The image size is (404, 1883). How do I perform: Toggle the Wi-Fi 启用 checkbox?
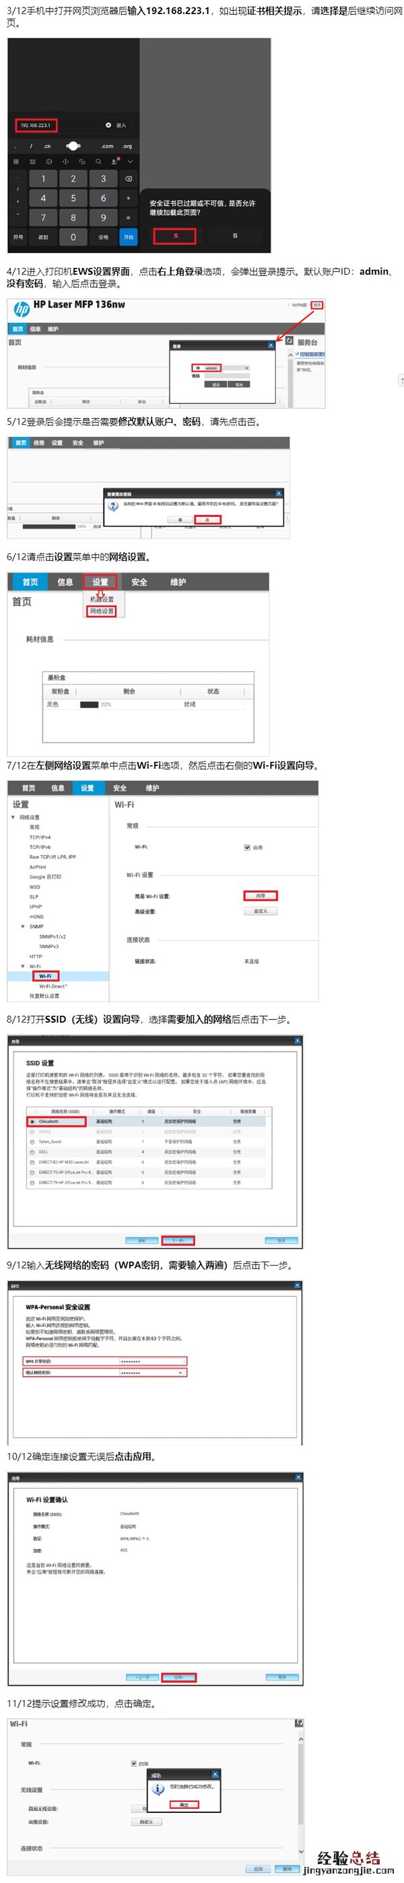point(247,847)
